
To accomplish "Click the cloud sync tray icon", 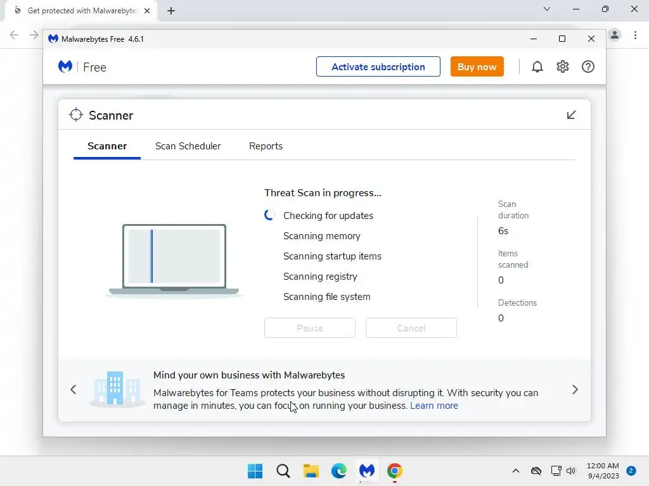I will click(x=536, y=471).
